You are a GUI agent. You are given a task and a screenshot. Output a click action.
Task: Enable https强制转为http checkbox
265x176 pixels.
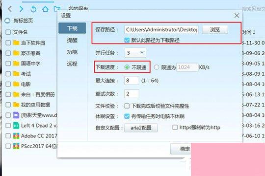pos(175,127)
